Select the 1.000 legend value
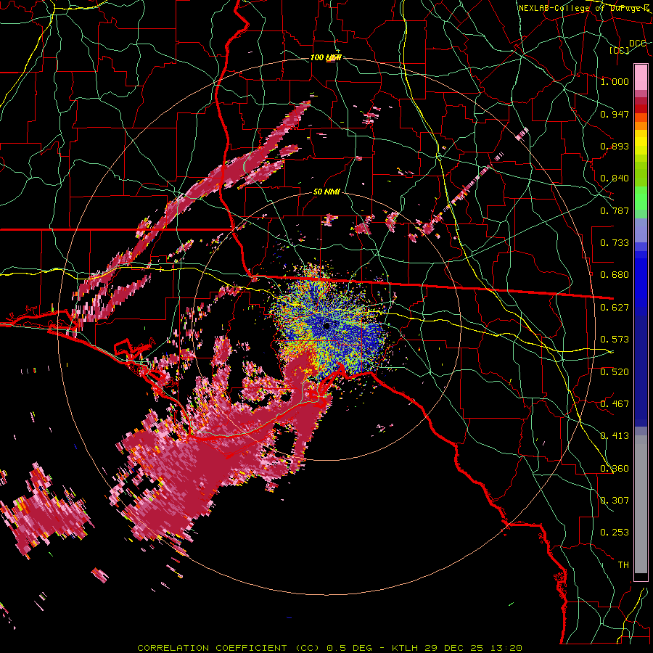The image size is (653, 653). pos(615,81)
